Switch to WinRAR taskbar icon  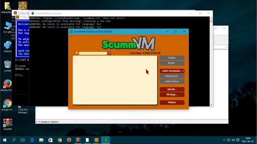[x=78, y=140]
